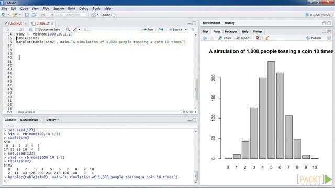Click the open file folder icon
335x188 pixels.
[15, 15]
